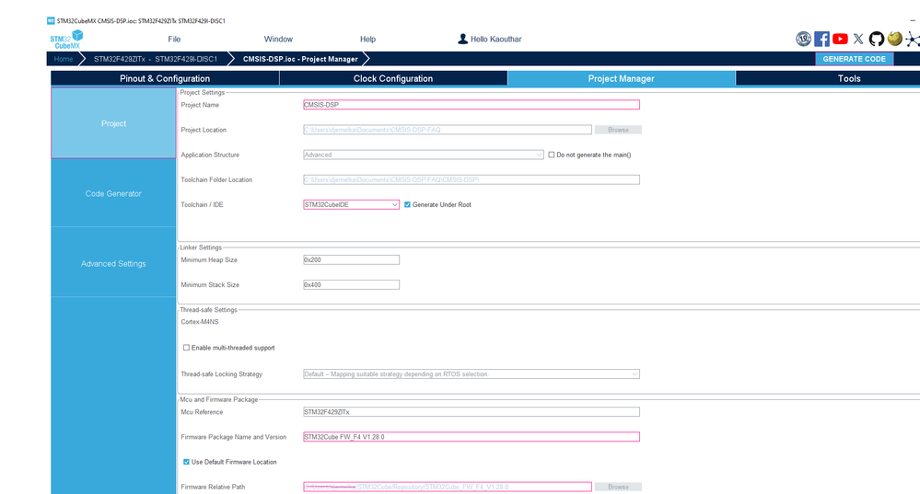Image resolution: width=920 pixels, height=494 pixels.
Task: Click the Linker Settings group title
Action: tap(201, 247)
